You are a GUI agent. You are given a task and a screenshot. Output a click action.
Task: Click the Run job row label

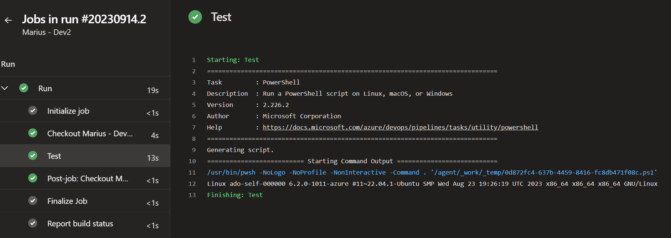[45, 89]
